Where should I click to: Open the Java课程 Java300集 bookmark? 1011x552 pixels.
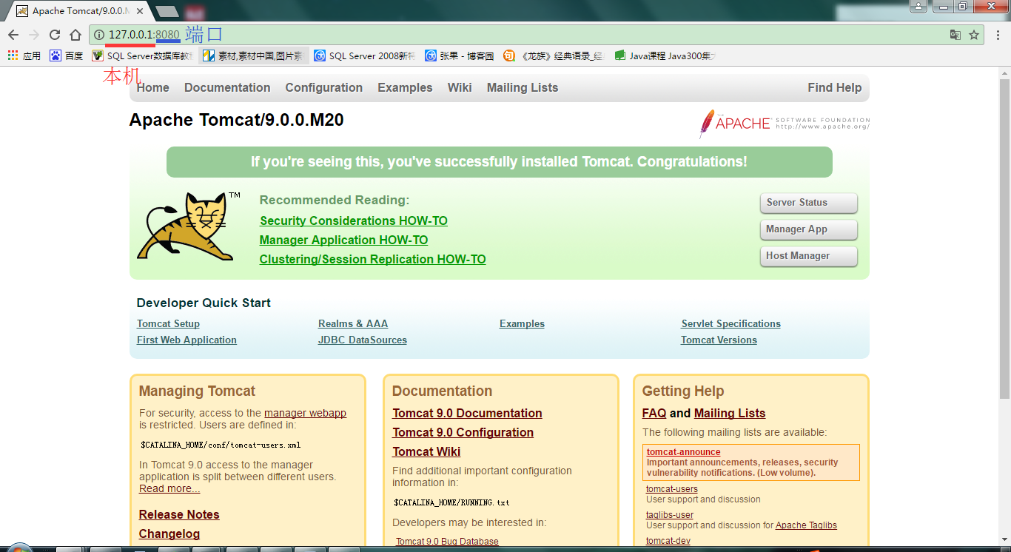point(665,55)
